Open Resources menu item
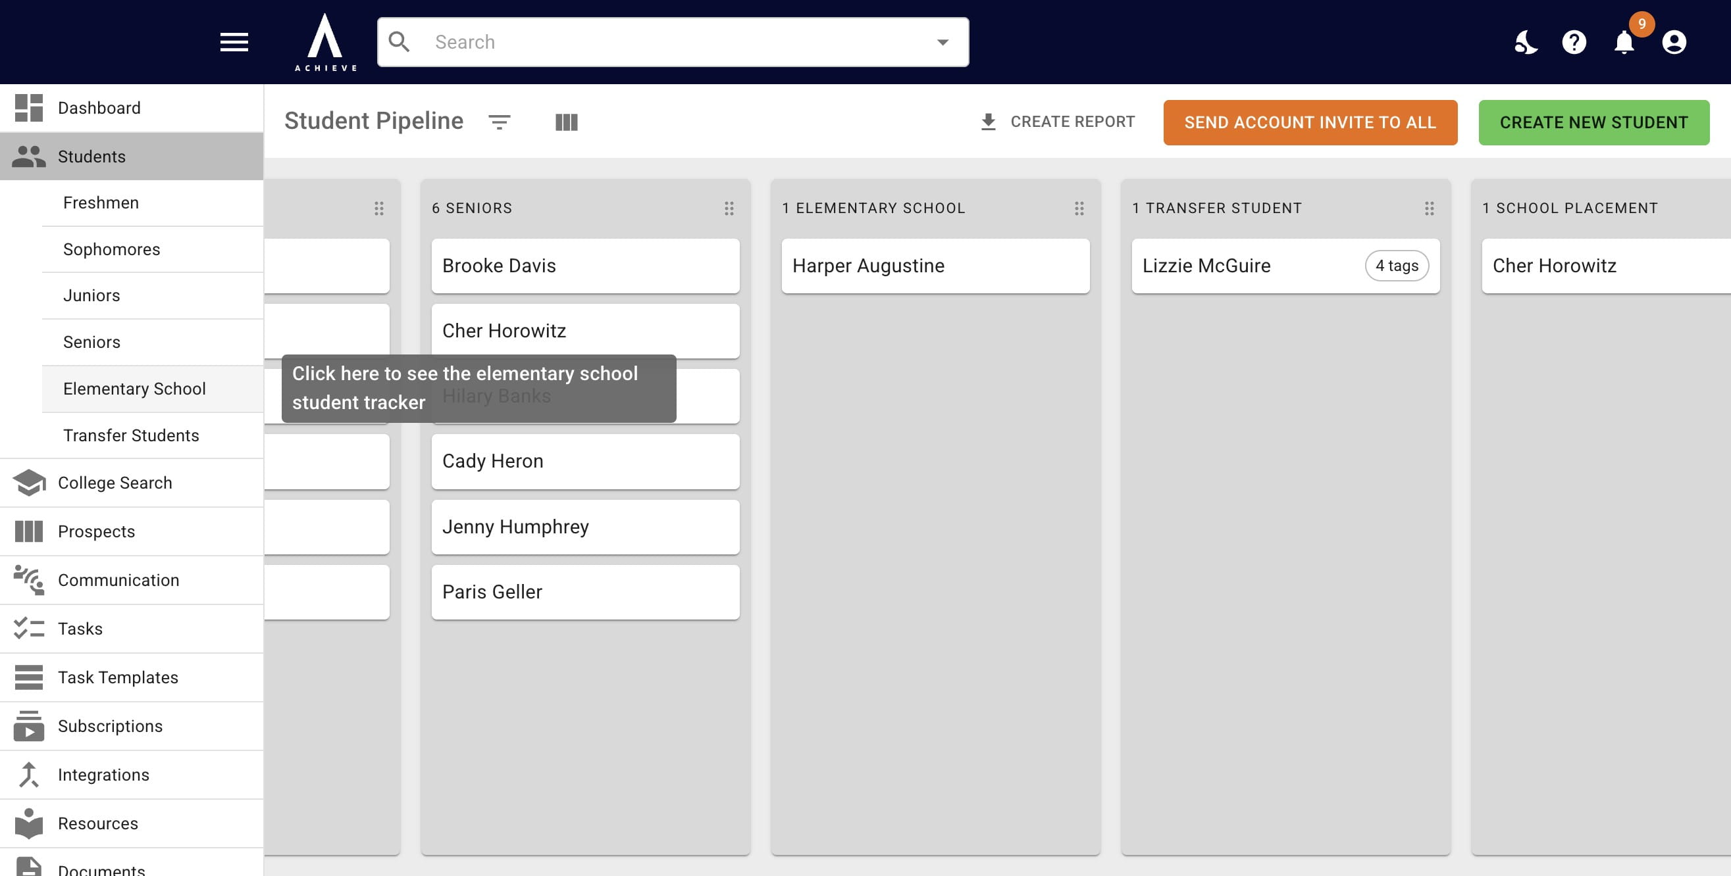The width and height of the screenshot is (1731, 876). point(132,823)
